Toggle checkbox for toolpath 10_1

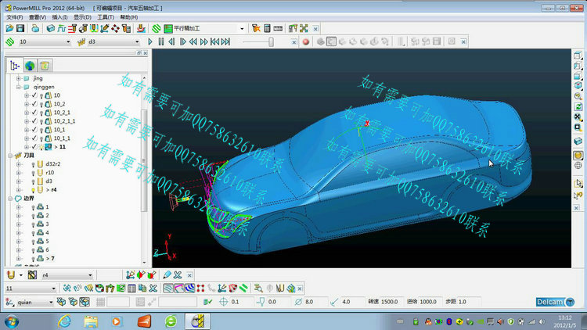click(34, 130)
